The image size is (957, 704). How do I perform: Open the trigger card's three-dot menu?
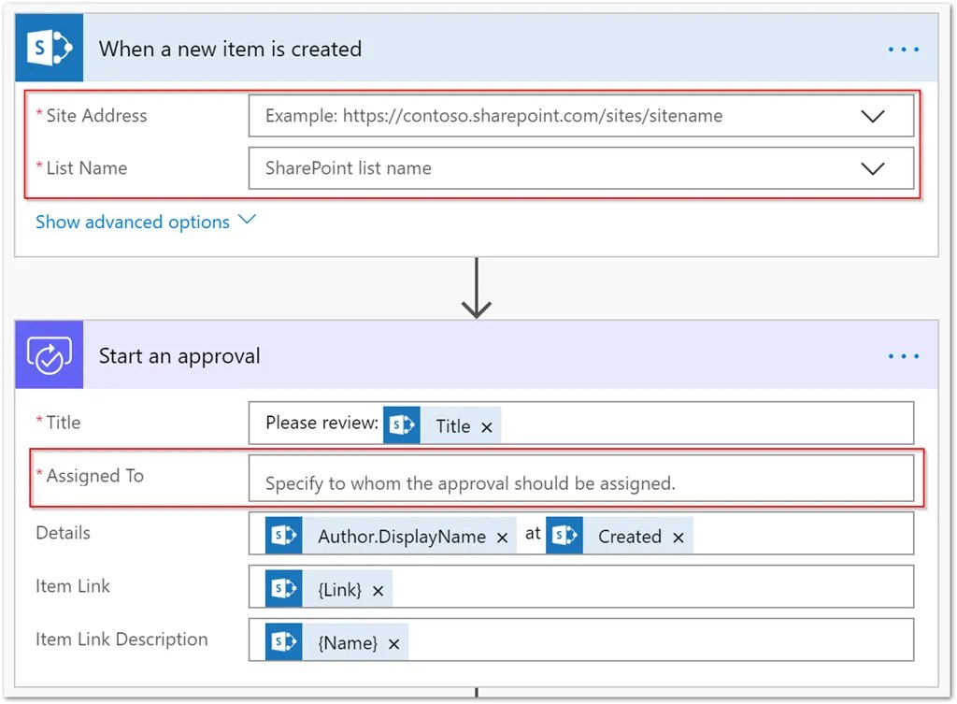coord(904,49)
